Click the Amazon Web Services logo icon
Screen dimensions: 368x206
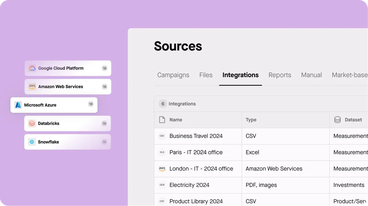click(x=32, y=87)
